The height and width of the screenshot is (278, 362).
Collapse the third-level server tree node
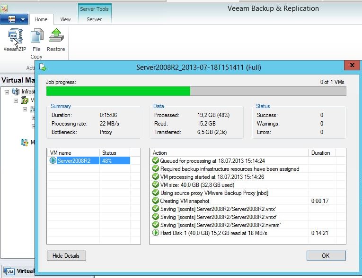[25, 109]
